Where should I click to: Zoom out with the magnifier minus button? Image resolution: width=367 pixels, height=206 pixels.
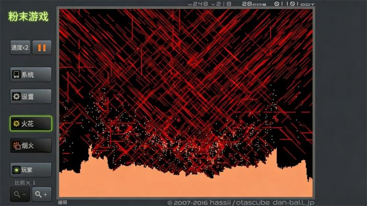(20, 194)
